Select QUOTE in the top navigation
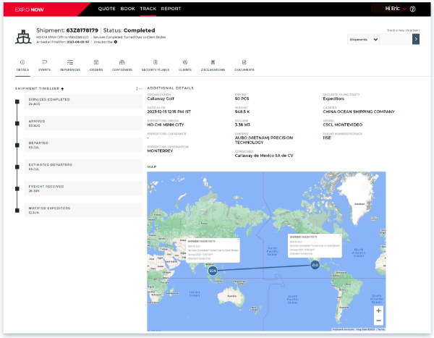Screen dimensions: 434x338 tap(106, 9)
